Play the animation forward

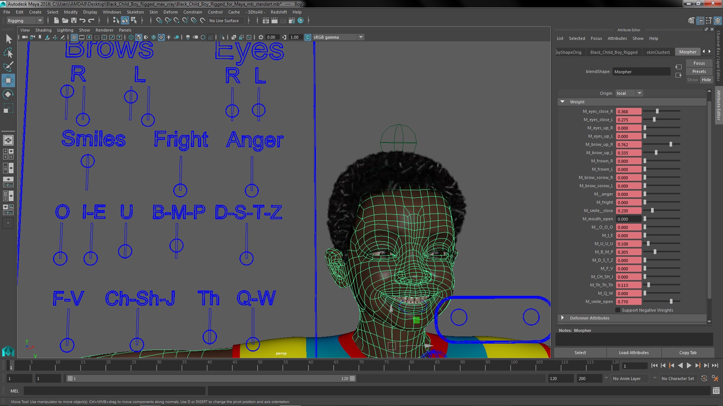(x=689, y=365)
